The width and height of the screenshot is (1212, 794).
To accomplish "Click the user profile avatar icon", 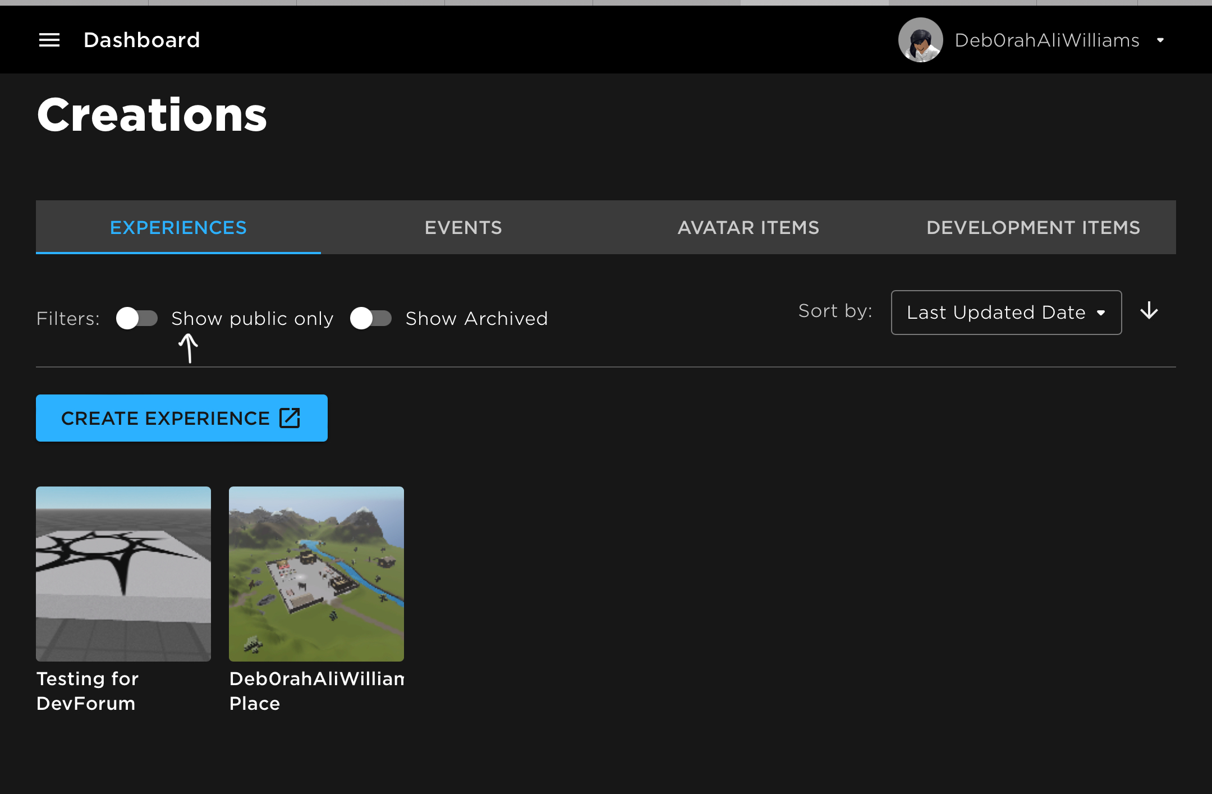I will 922,39.
